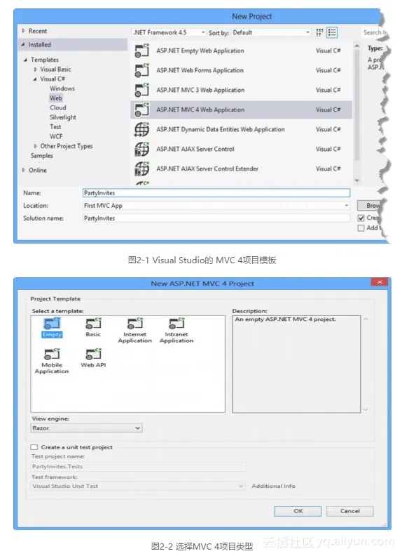Collapse the Templates tree node
The width and height of the screenshot is (402, 556).
(25, 60)
